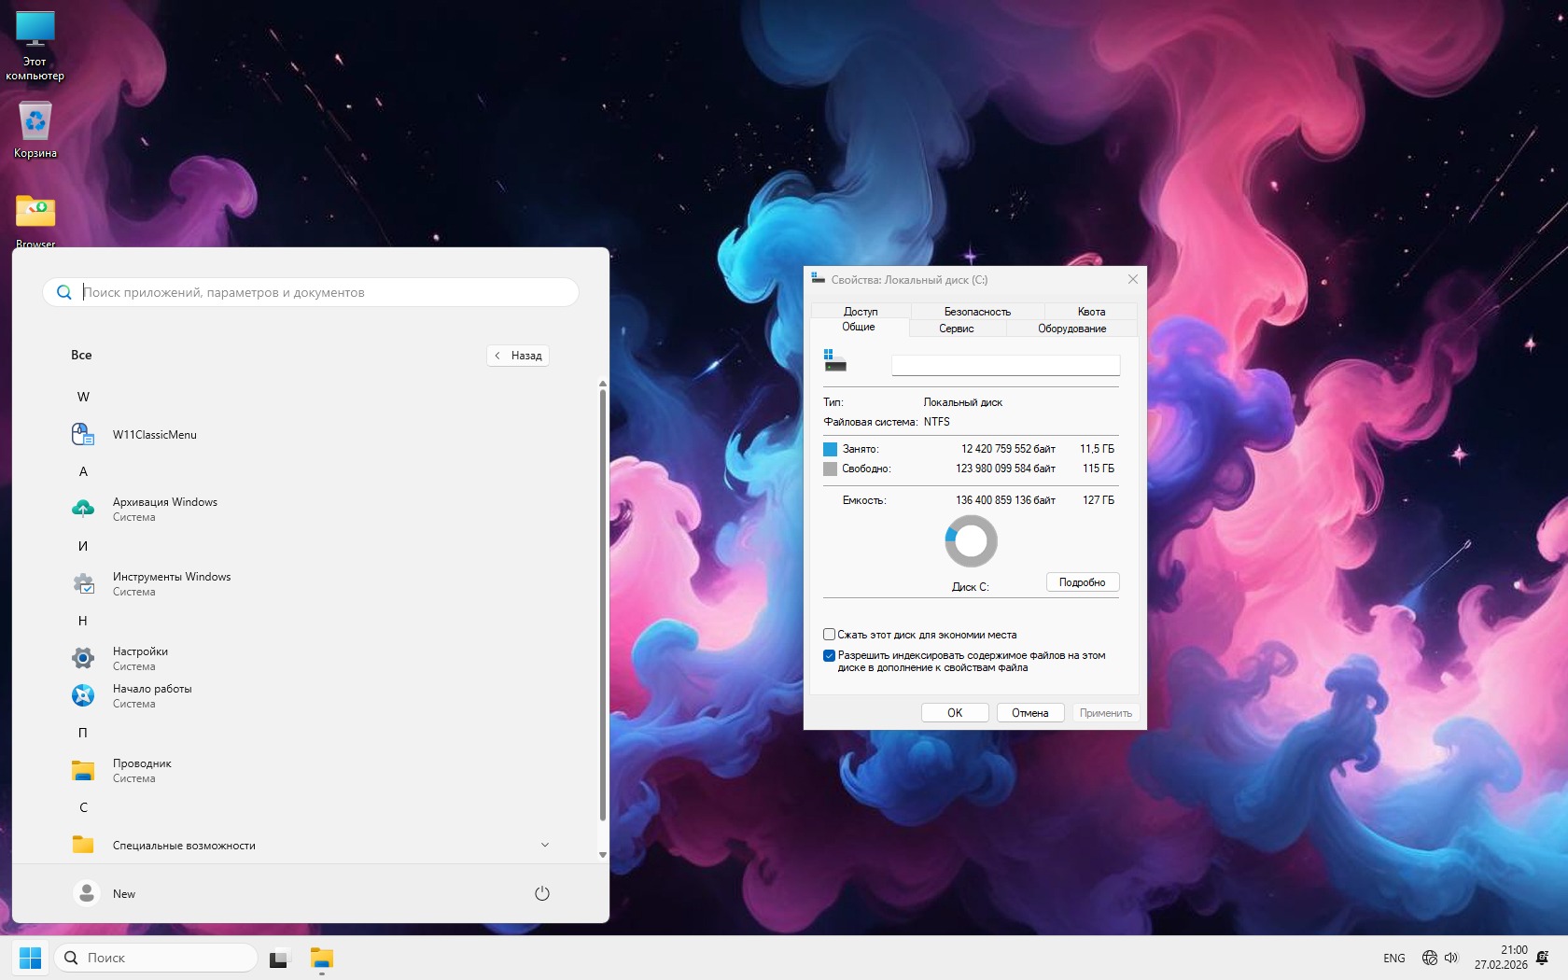Click Назад to return
This screenshot has height=980, width=1568.
pos(518,356)
